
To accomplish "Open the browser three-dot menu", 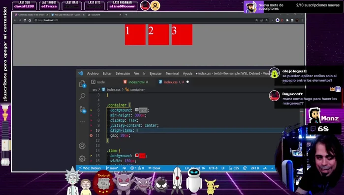I will [302, 20].
